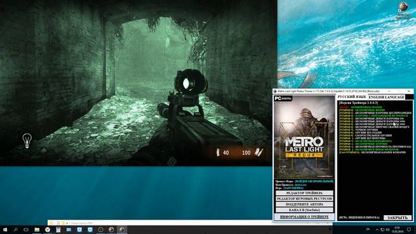The image size is (416, 234).
Task: Select ПАТРОНЫ С ПЕРЕЗАРЯДКОЙ НЕ ТРАТЯТСЯ line
Action: pos(373,116)
